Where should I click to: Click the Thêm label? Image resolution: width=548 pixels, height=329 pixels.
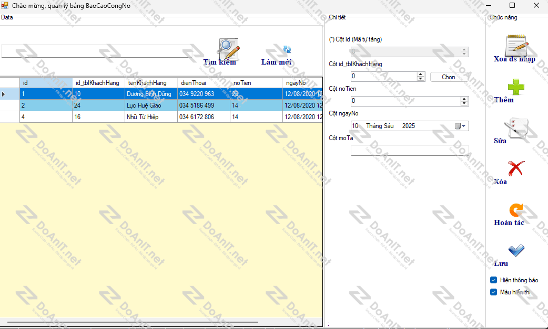click(x=504, y=100)
